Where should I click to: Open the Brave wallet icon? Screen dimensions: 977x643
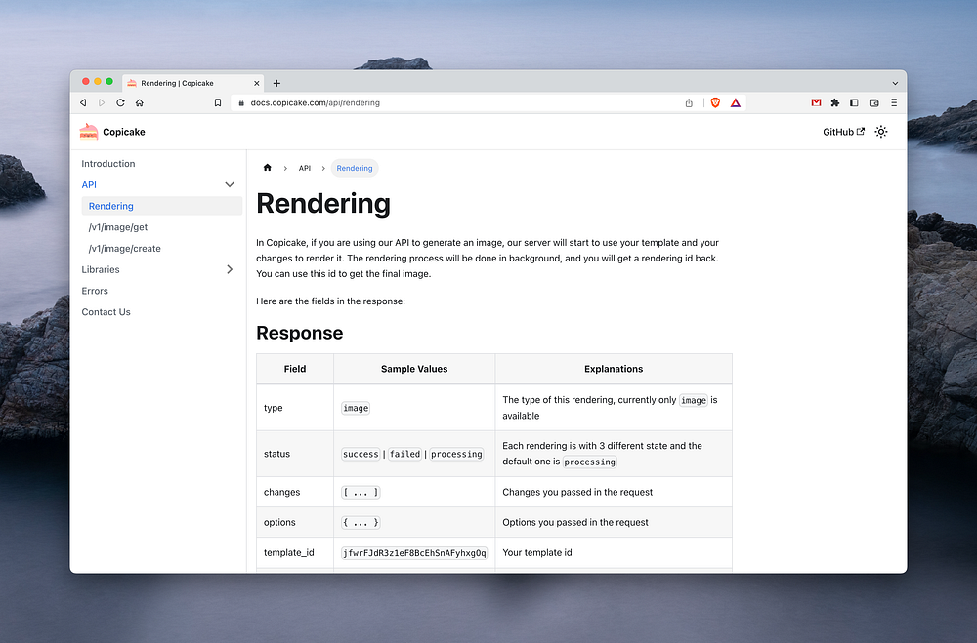(874, 102)
